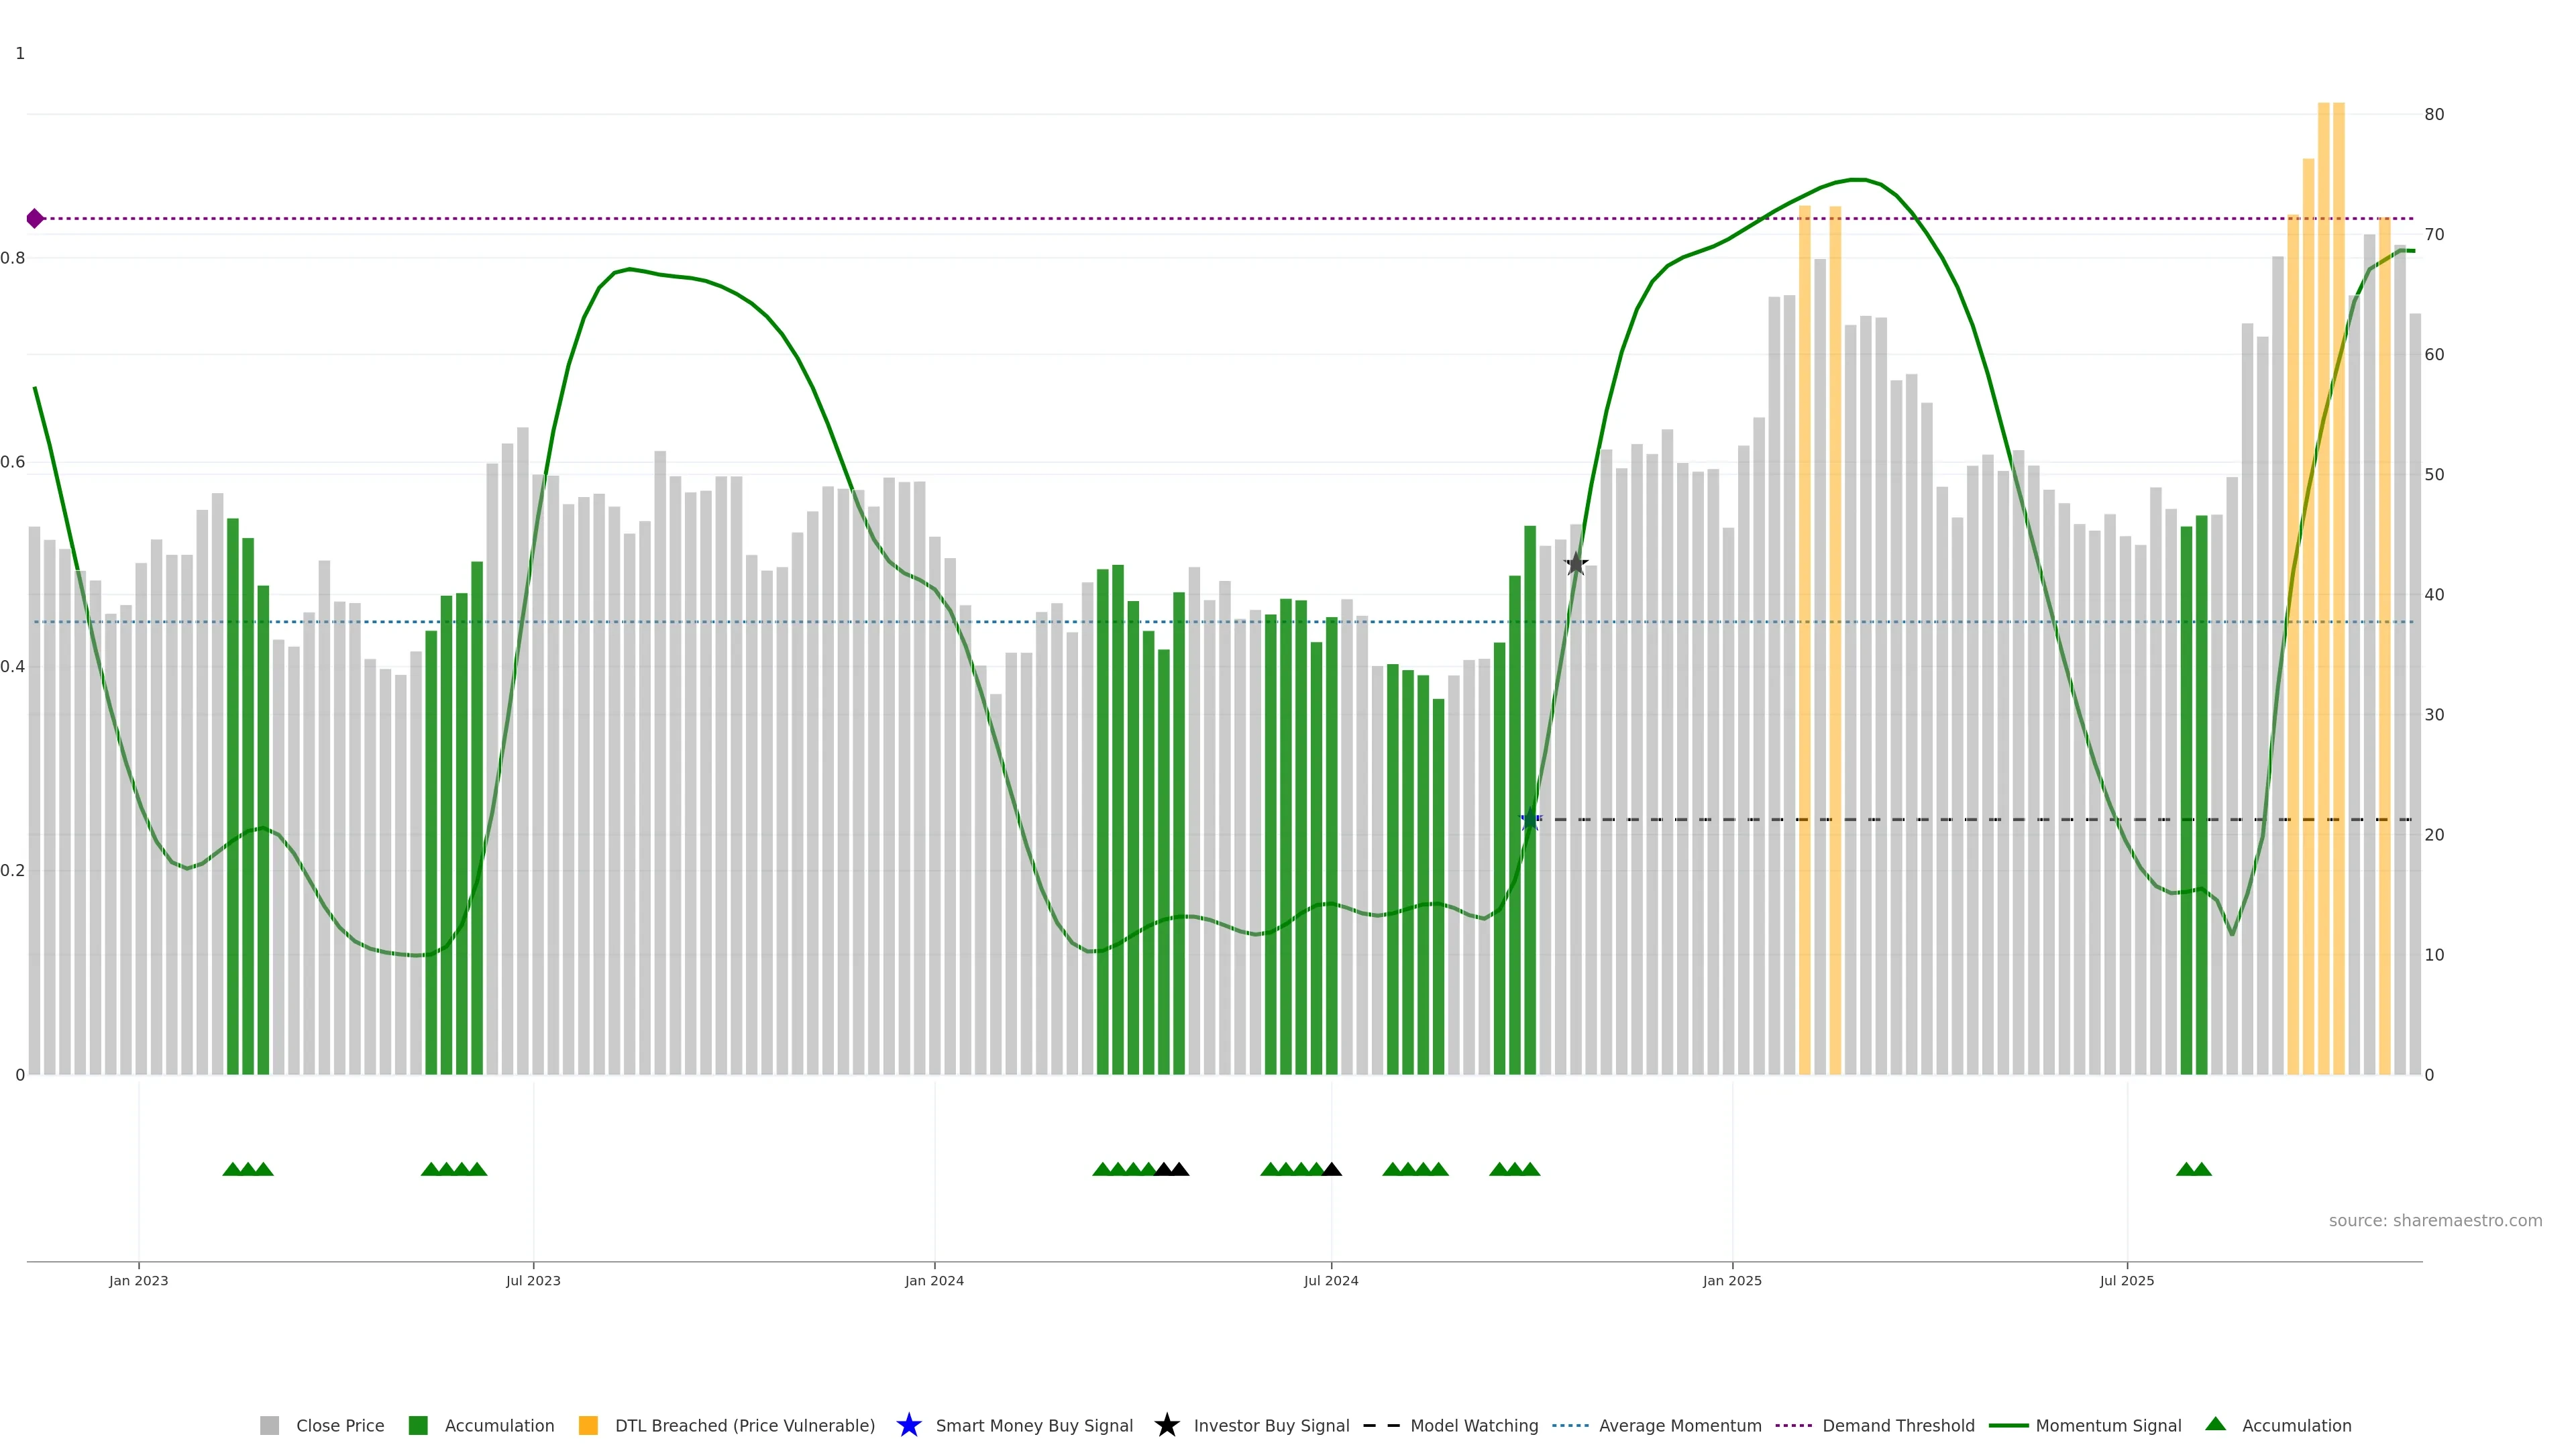This screenshot has width=2576, height=1449.
Task: Click the blue Smart Money star on chart
Action: coord(1529,820)
